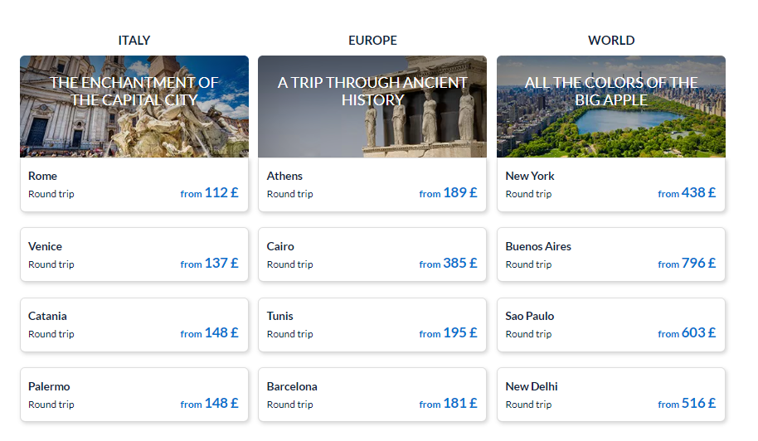Click the 112 £ price for Rome

(221, 192)
